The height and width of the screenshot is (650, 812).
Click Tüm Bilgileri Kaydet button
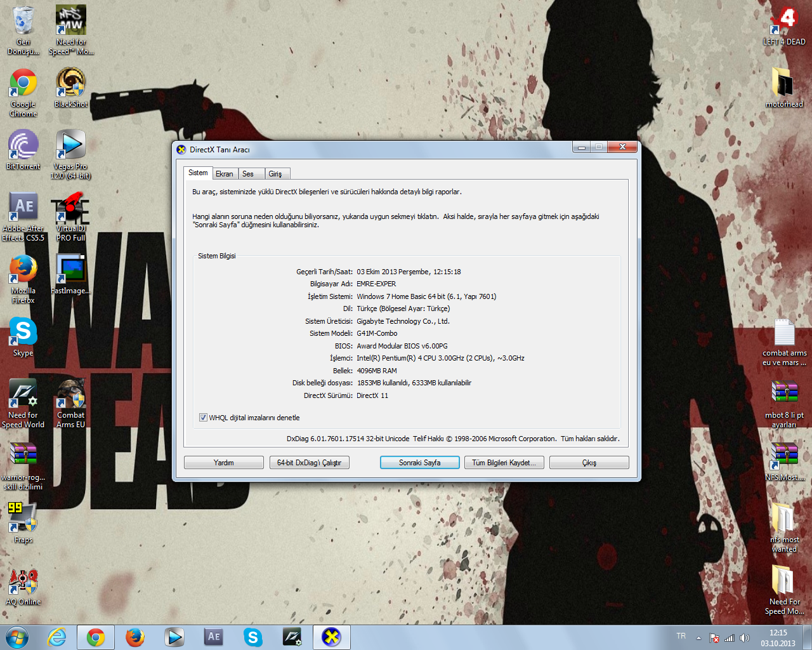click(x=504, y=463)
